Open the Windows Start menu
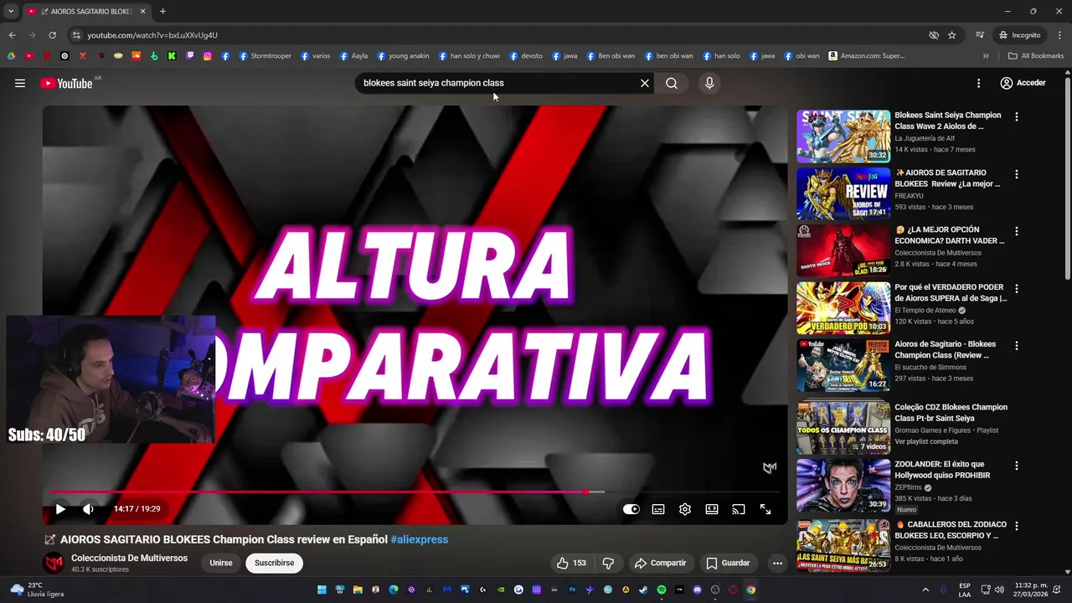Viewport: 1072px width, 603px height. tap(322, 590)
